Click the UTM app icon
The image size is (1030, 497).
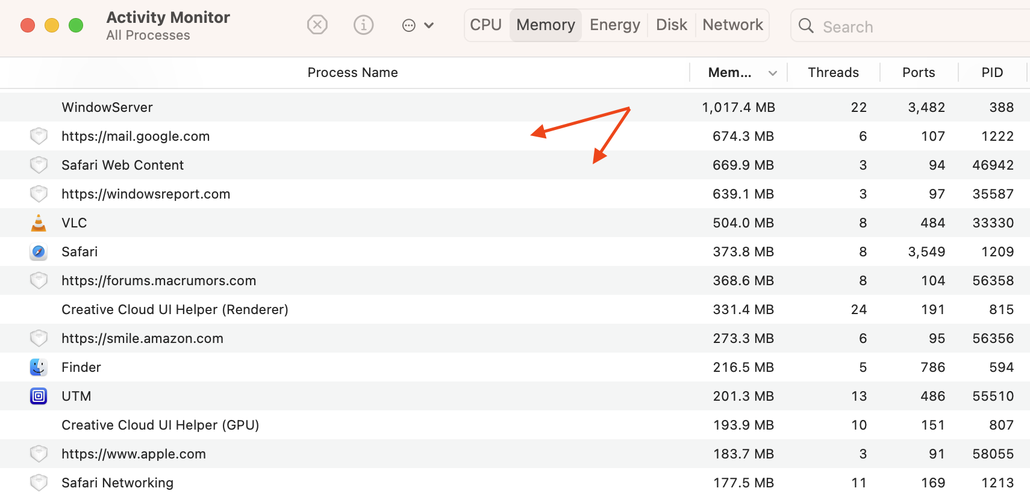[39, 396]
